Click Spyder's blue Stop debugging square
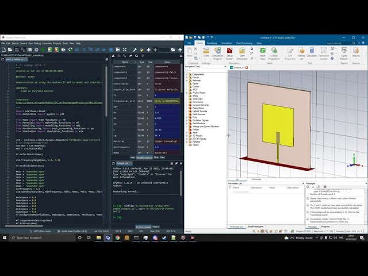This screenshot has width=368, height=276. pos(111,50)
